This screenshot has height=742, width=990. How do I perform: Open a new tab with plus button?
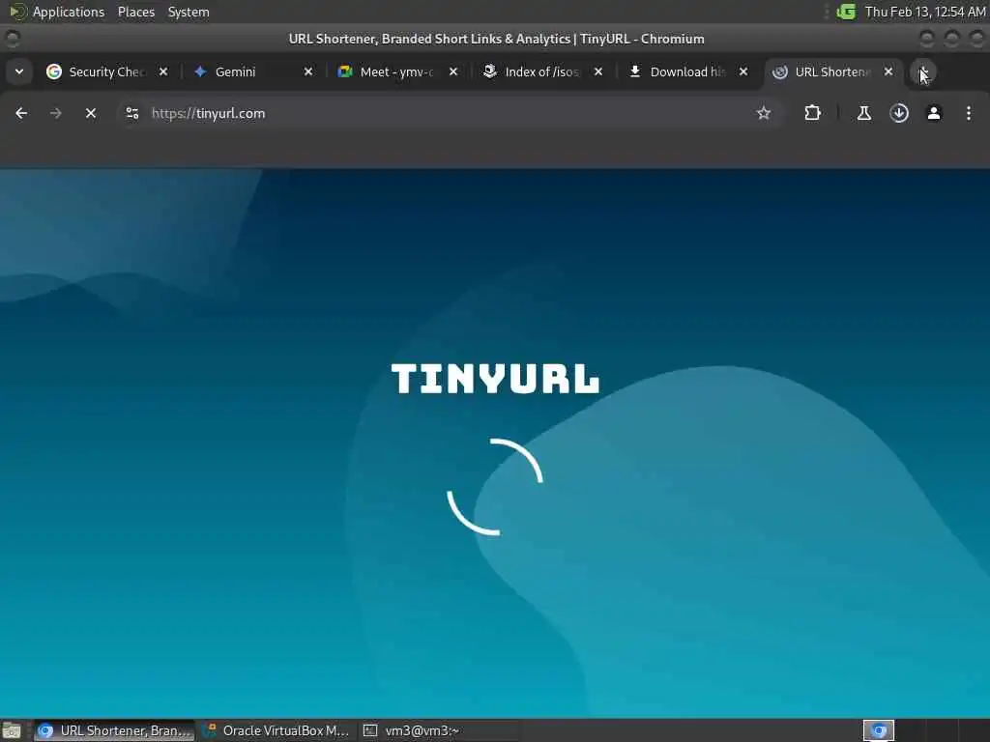[923, 71]
